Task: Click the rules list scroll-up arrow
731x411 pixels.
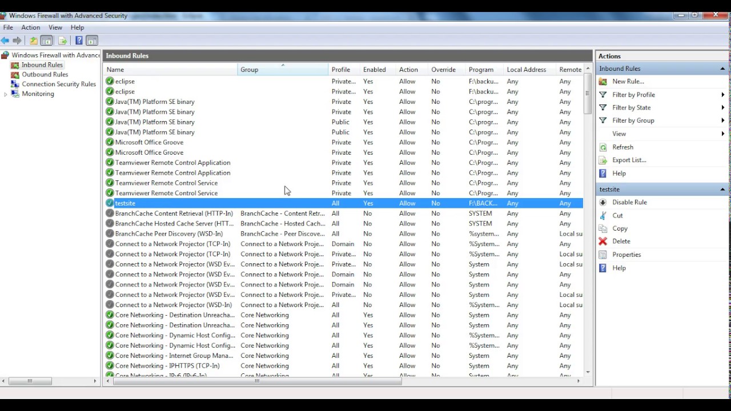Action: click(588, 70)
